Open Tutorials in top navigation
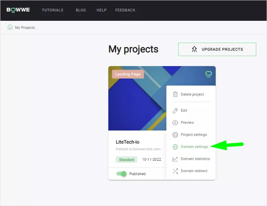This screenshot has width=267, height=206. (x=52, y=10)
